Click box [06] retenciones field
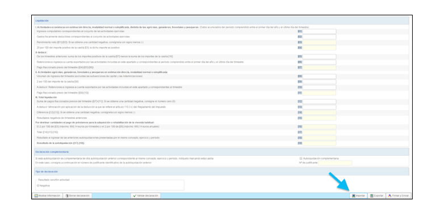The width and height of the screenshot is (432, 213). pyautogui.click(x=319, y=62)
